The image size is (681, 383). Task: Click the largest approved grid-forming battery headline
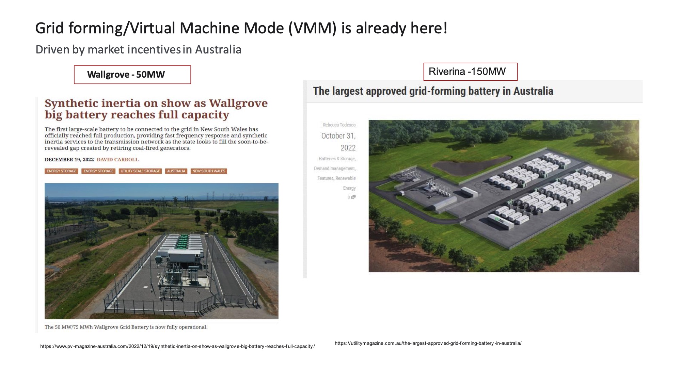tap(433, 91)
